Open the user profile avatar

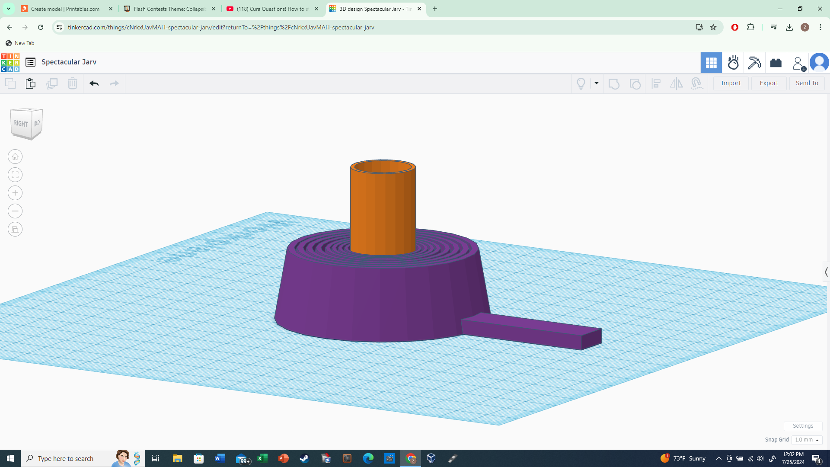[x=819, y=63]
